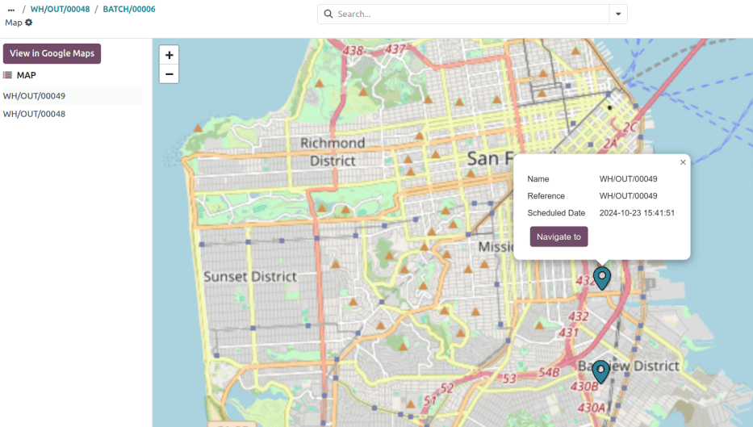
Task: Click the magnifier icon in search bar
Action: pyautogui.click(x=328, y=14)
